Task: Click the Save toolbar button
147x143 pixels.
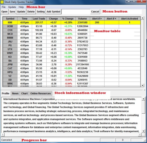Action: click(x=12, y=12)
